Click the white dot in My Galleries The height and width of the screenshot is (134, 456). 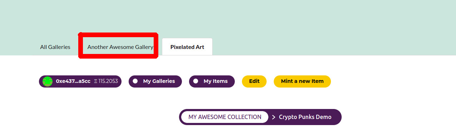[x=135, y=81]
